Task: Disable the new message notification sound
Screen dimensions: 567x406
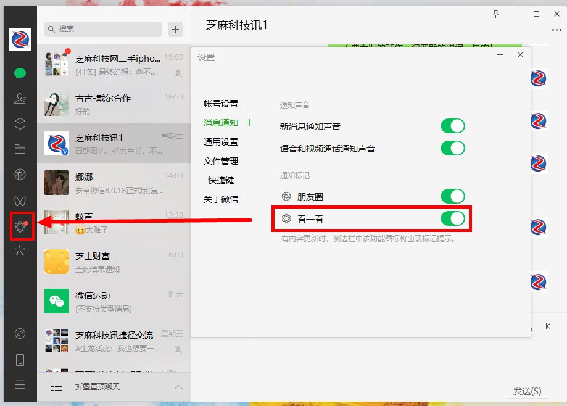Action: coord(453,125)
